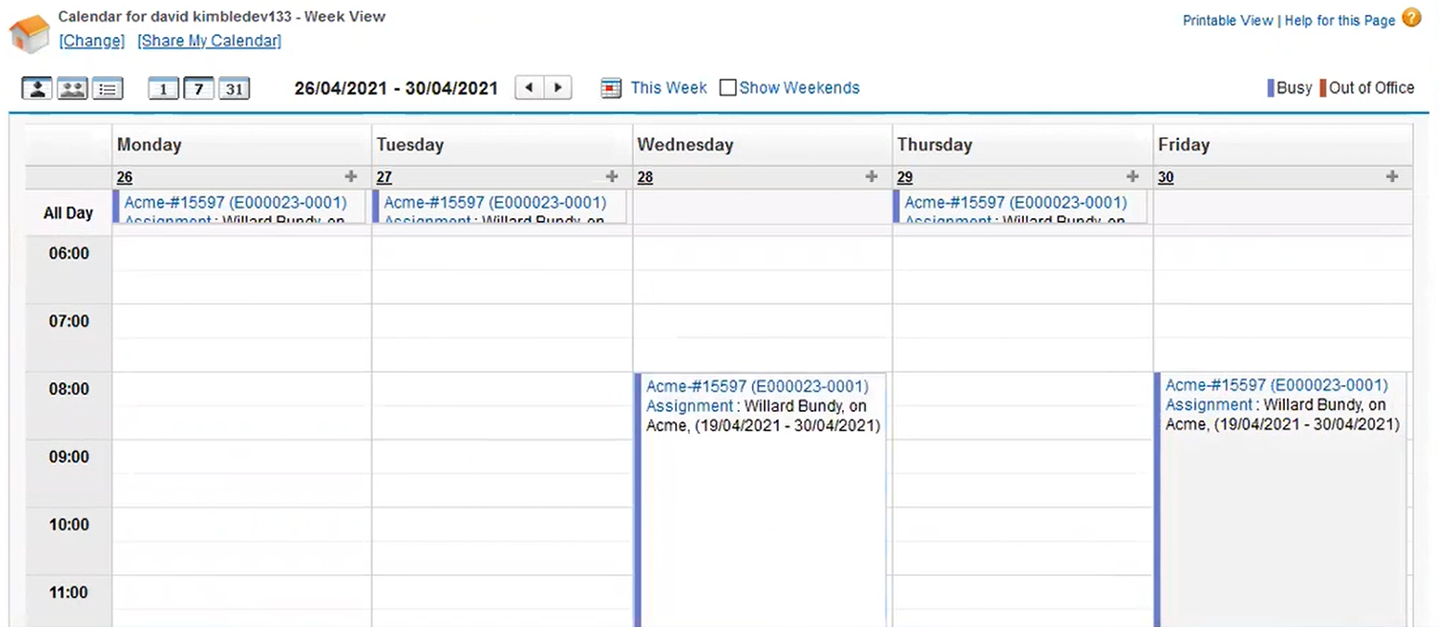Advance to the next week arrow
This screenshot has width=1439, height=627.
[558, 88]
